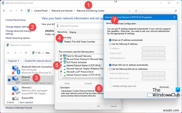Enable Internet Protocol Version 6 (TCP/IPv6) checkbox

(61, 75)
